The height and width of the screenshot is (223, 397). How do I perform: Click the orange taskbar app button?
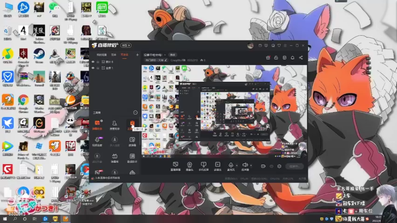pos(66,219)
